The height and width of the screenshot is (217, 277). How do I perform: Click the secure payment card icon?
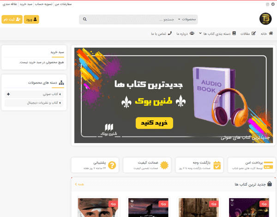coord(268,165)
